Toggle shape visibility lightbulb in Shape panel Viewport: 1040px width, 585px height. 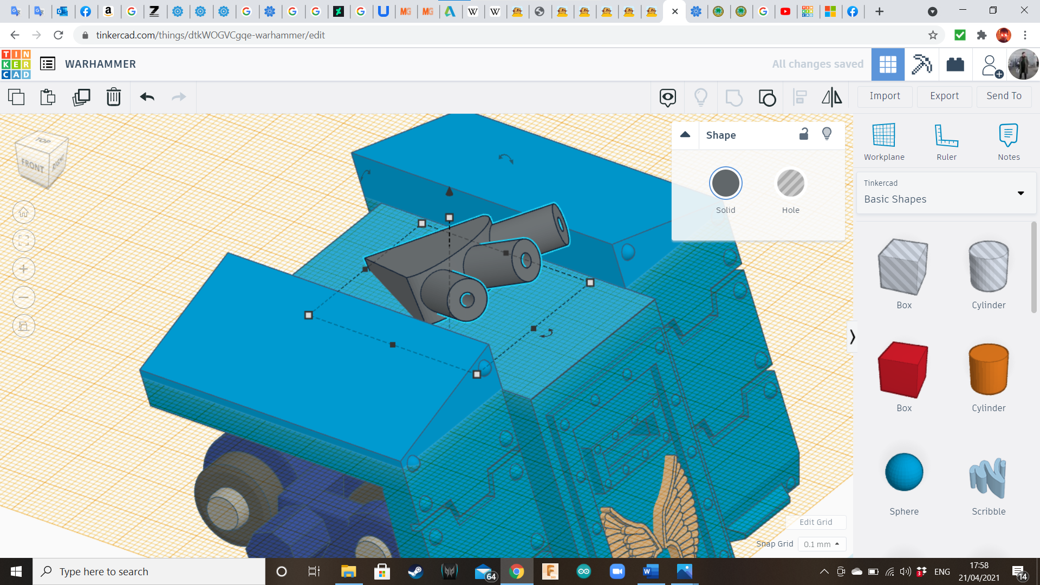pyautogui.click(x=827, y=134)
